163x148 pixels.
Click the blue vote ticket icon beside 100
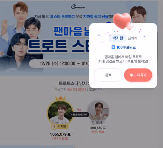113,47
